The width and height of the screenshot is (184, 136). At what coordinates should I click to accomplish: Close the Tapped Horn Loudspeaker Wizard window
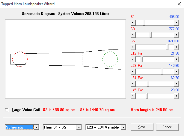(179, 4)
